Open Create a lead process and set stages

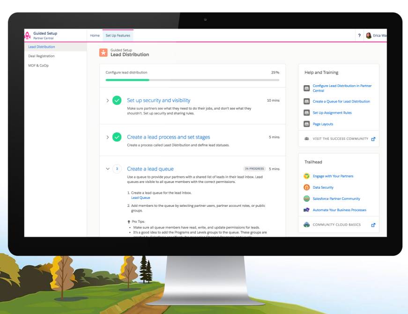tap(168, 137)
